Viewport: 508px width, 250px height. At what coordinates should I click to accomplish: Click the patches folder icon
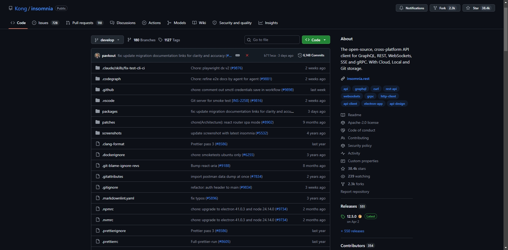click(98, 122)
